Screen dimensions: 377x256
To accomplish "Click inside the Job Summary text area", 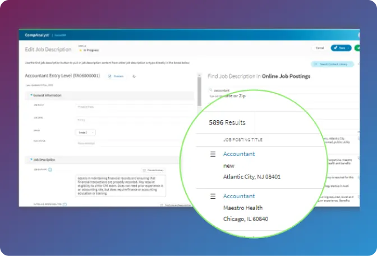I will pyautogui.click(x=120, y=185).
